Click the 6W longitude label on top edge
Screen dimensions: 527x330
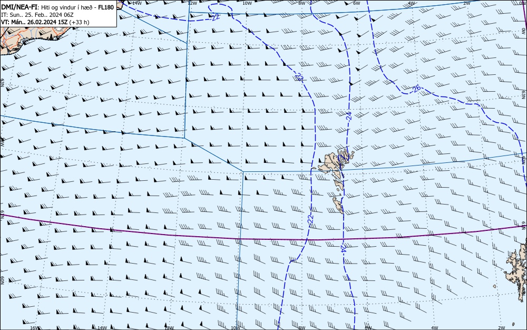[x=357, y=3]
